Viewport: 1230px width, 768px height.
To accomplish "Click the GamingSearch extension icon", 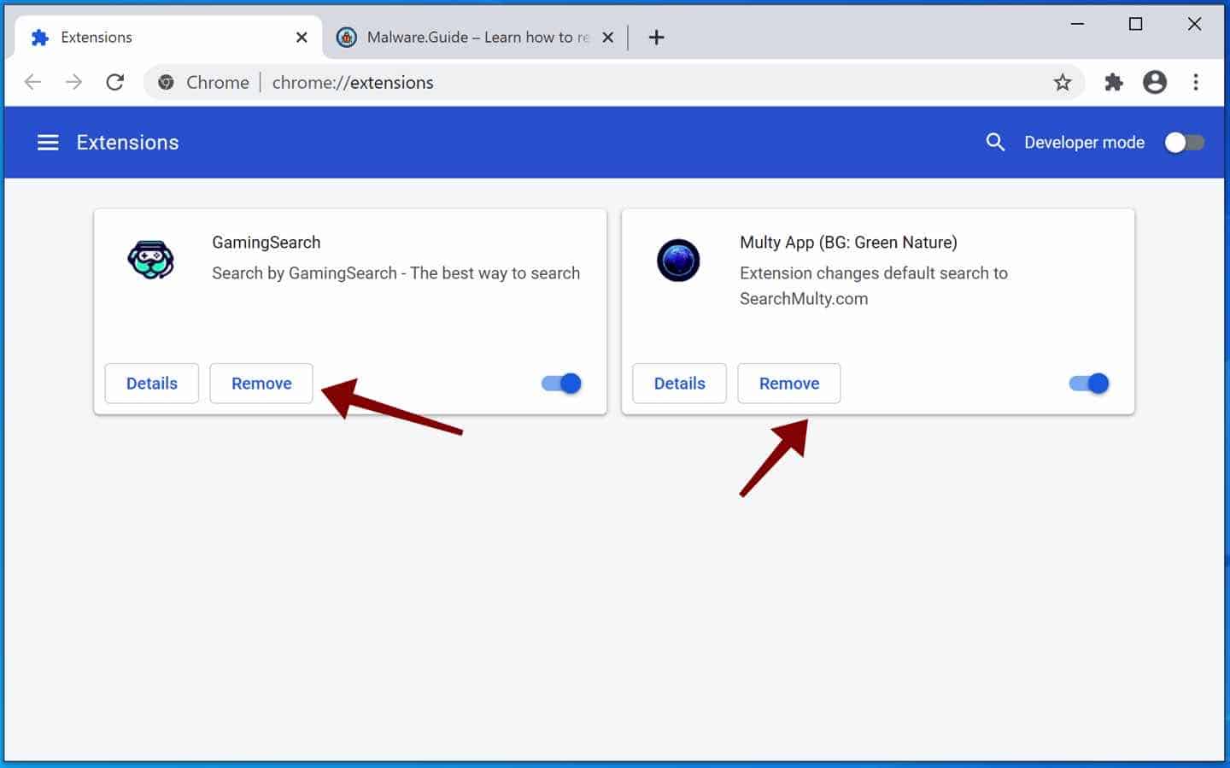I will pyautogui.click(x=151, y=260).
